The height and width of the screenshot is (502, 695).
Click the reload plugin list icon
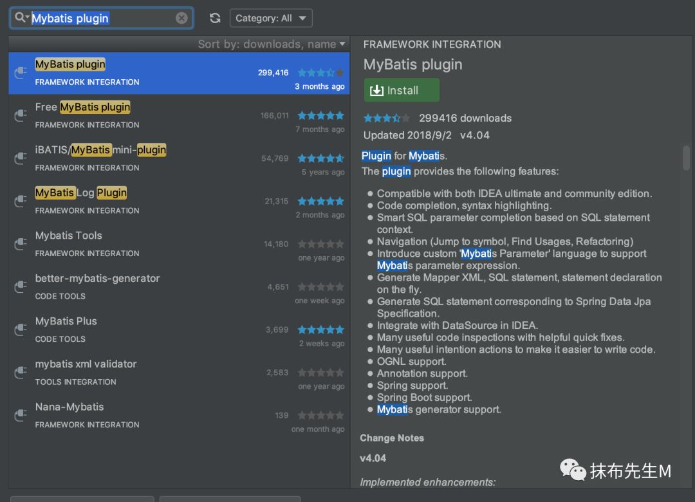click(215, 18)
